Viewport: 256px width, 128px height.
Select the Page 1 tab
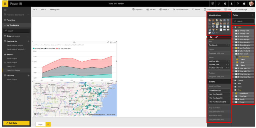click(41, 124)
